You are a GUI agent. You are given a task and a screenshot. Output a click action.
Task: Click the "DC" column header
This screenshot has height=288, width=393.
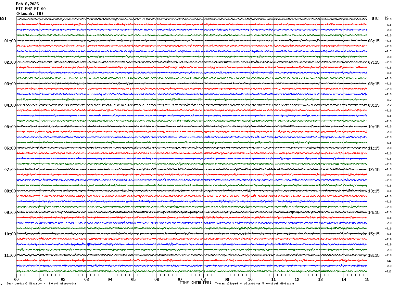point(387,18)
